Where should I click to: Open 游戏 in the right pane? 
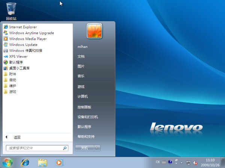[x=81, y=87]
